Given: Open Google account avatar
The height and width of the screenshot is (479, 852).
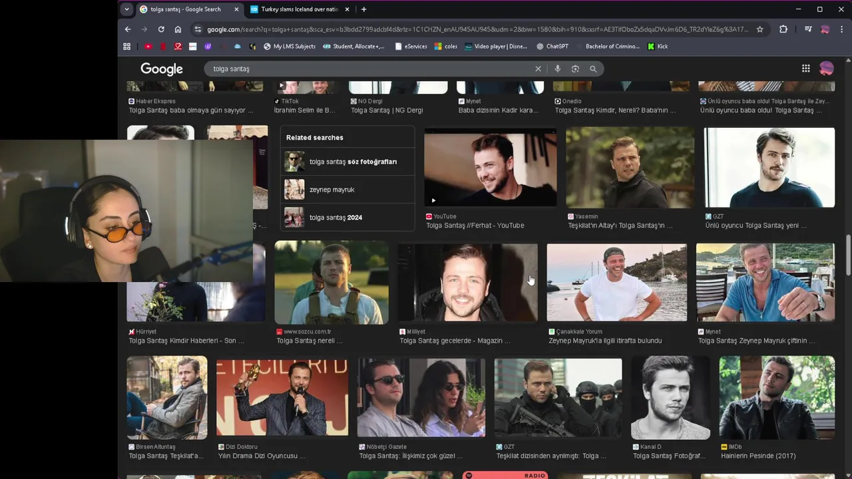Looking at the screenshot, I should click(x=827, y=69).
